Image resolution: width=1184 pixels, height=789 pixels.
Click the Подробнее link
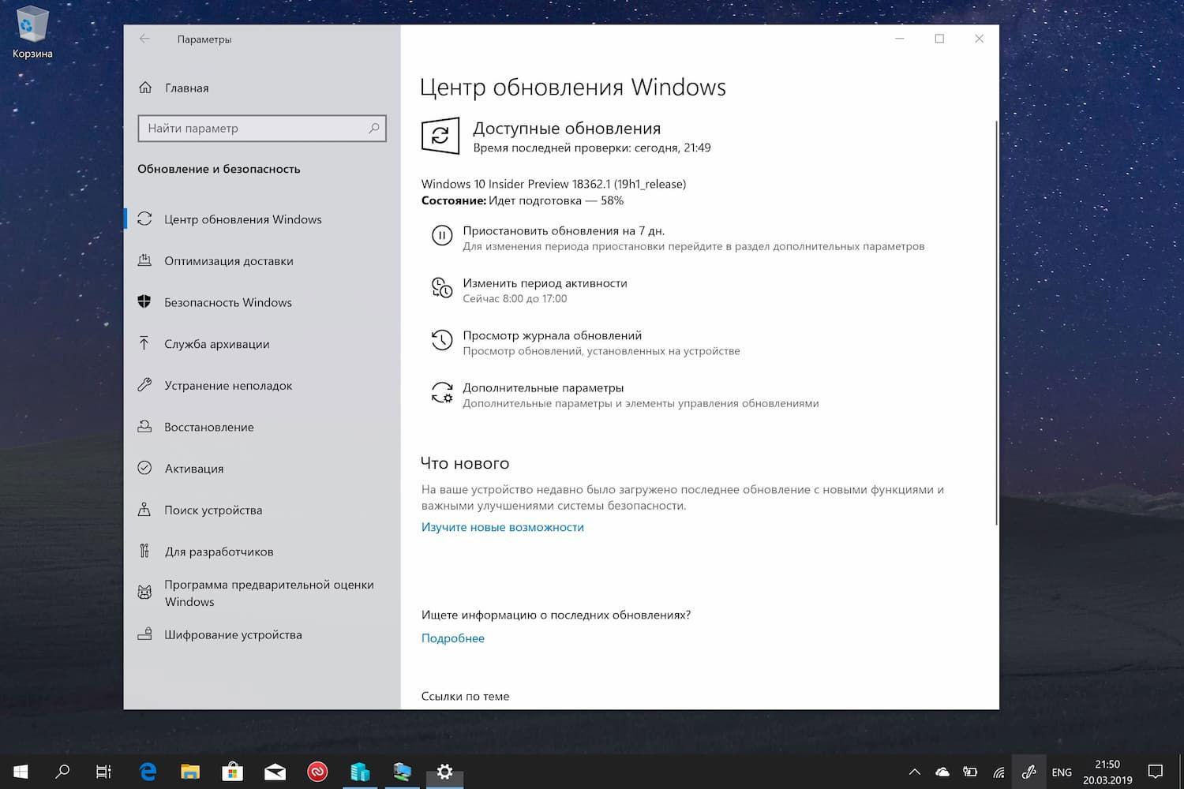pos(452,638)
